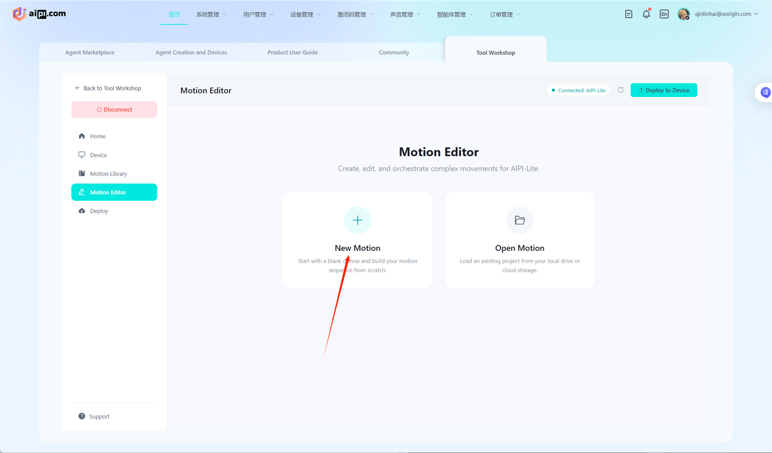Select the Tool Workshop tab
Image resolution: width=772 pixels, height=453 pixels.
[496, 52]
